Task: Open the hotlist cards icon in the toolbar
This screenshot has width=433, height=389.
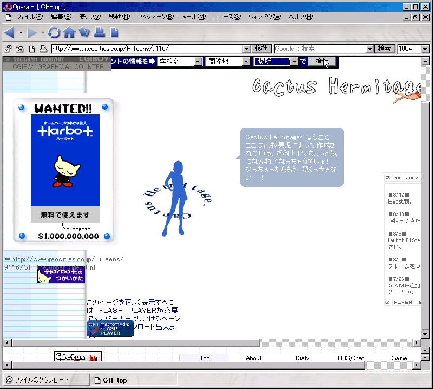Action: point(84,32)
